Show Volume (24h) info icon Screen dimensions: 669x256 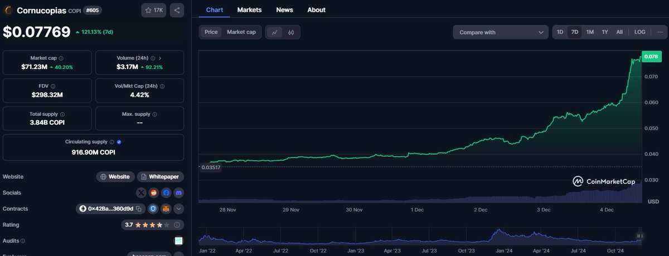point(153,58)
